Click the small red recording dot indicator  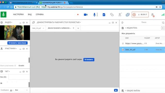point(78,14)
